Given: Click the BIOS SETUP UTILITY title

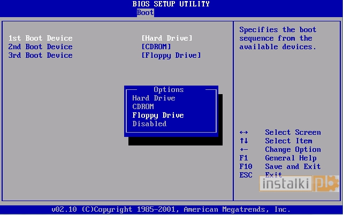Looking at the screenshot, I should tap(171, 4).
